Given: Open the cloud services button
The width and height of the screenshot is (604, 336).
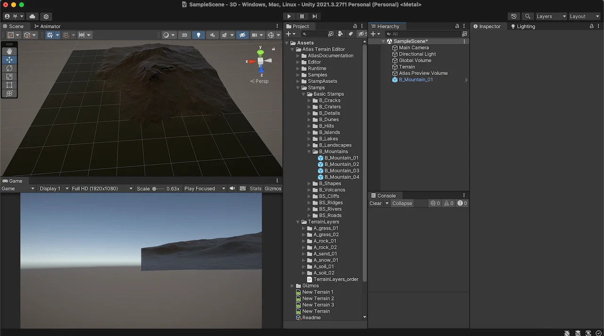Looking at the screenshot, I should point(32,17).
